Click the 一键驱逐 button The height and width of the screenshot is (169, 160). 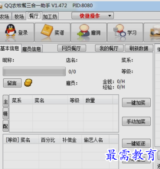(136, 143)
